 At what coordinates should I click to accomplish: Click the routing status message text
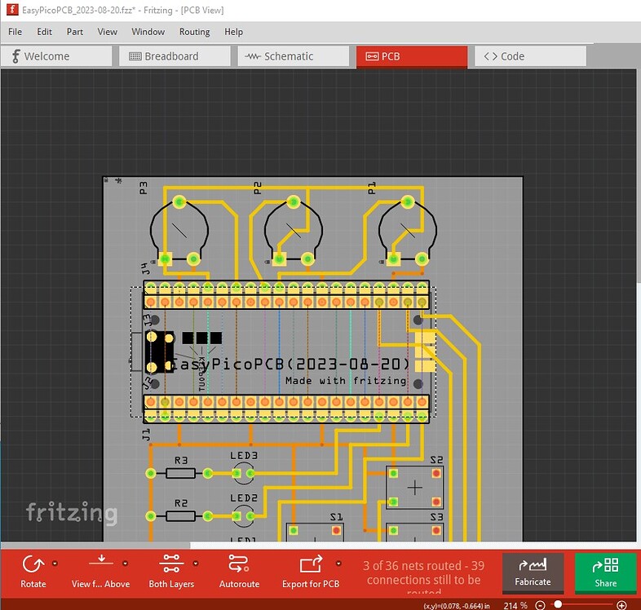423,577
